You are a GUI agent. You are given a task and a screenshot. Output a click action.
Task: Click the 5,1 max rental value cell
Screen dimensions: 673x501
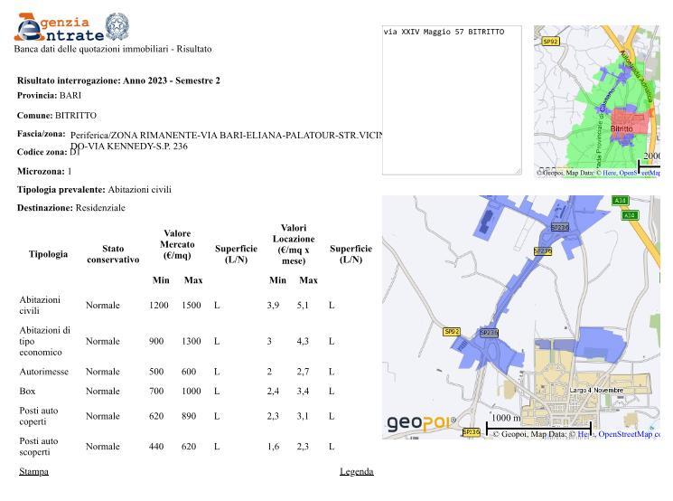click(x=303, y=305)
